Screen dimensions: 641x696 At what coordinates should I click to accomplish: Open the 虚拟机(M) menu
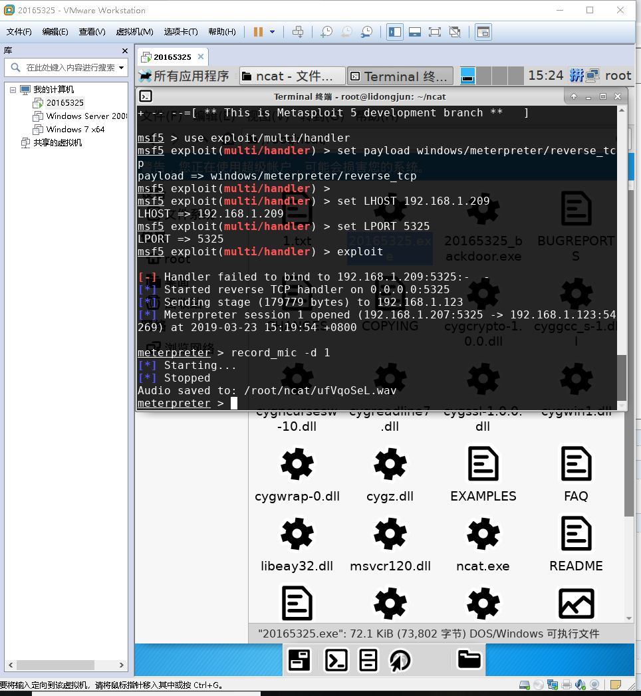pyautogui.click(x=134, y=31)
